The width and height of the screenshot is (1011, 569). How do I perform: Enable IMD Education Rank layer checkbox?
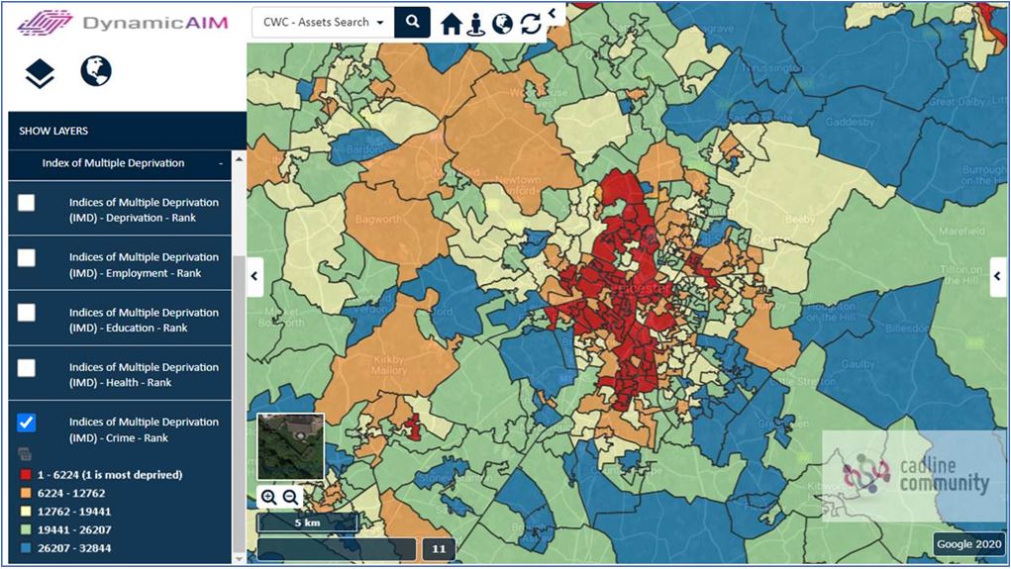tap(27, 313)
